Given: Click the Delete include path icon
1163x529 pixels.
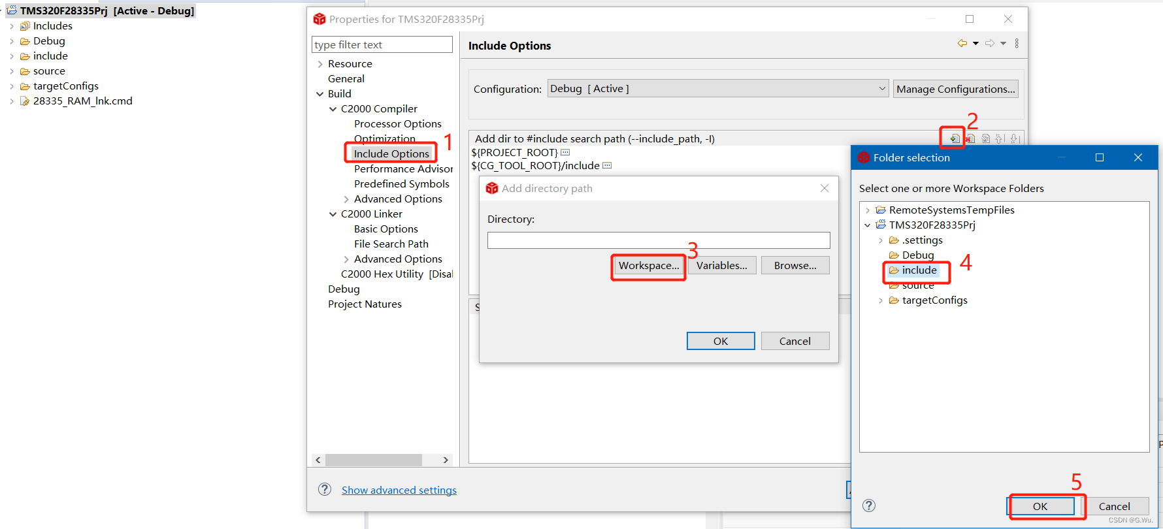Looking at the screenshot, I should pos(970,138).
